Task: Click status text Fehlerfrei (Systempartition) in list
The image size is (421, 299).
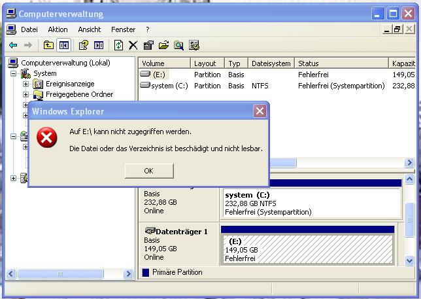Action: coord(341,86)
